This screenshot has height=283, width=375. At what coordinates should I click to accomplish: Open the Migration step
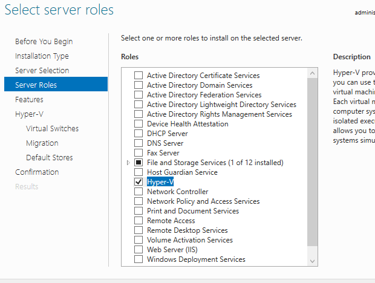point(42,143)
